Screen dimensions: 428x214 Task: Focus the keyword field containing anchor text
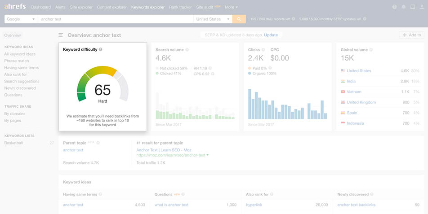coord(116,19)
